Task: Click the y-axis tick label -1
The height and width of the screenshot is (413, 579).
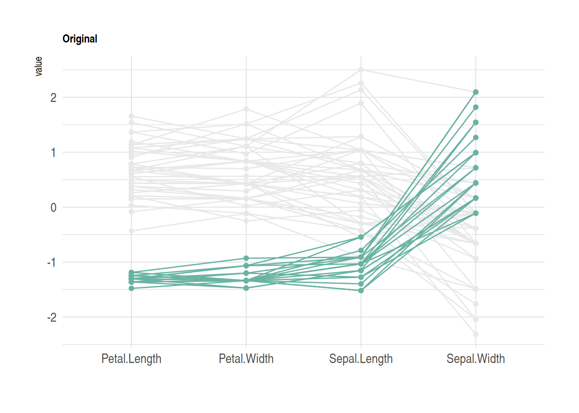Action: [52, 262]
